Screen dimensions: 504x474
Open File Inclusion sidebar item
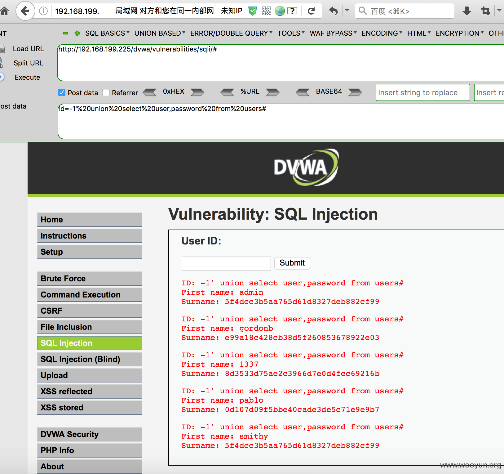click(90, 327)
